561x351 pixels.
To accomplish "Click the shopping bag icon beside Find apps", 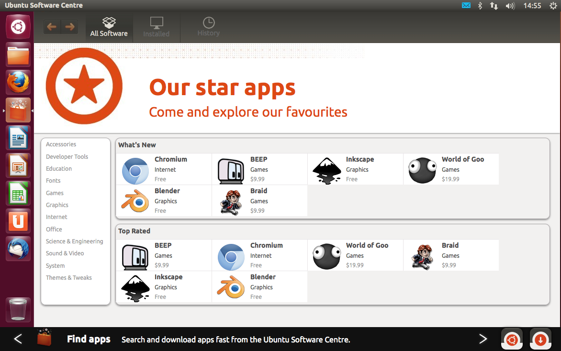I will [45, 337].
